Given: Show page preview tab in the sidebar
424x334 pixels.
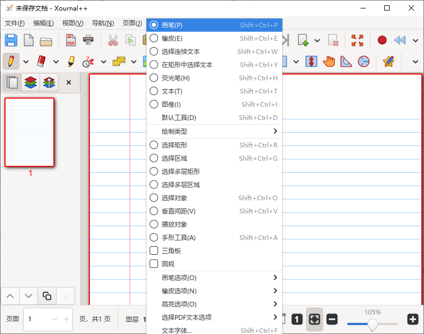Looking at the screenshot, I should tap(12, 82).
